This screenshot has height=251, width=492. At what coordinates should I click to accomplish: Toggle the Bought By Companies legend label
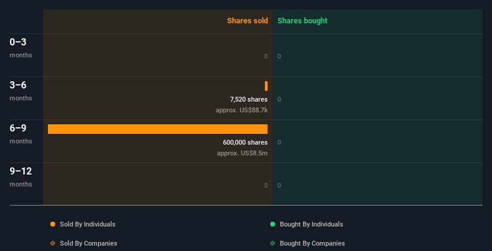coord(312,243)
